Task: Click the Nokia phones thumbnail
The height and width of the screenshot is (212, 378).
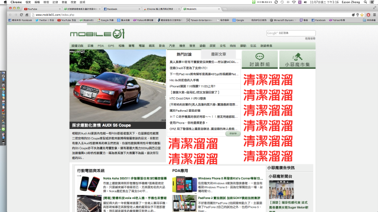Action: pyautogui.click(x=89, y=184)
